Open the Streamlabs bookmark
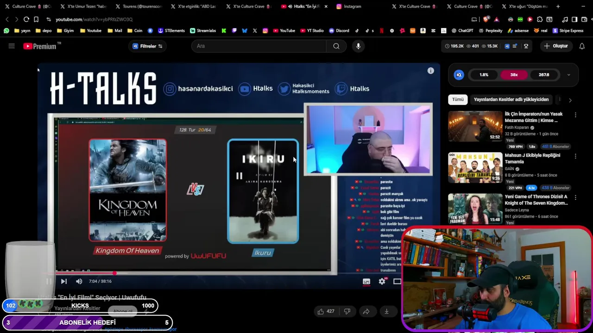 point(203,31)
